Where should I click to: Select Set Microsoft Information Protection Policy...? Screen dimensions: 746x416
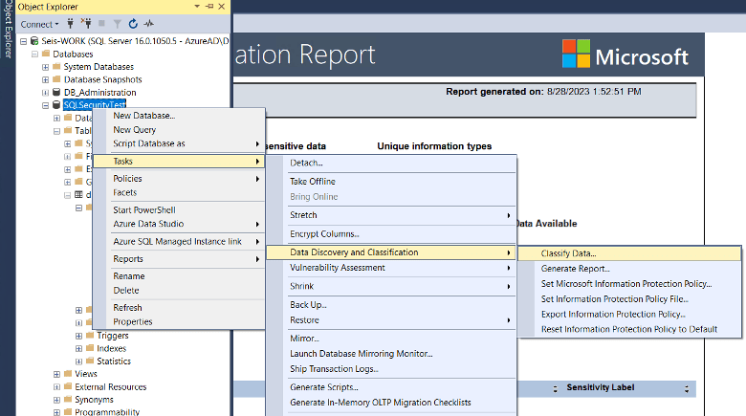click(629, 284)
